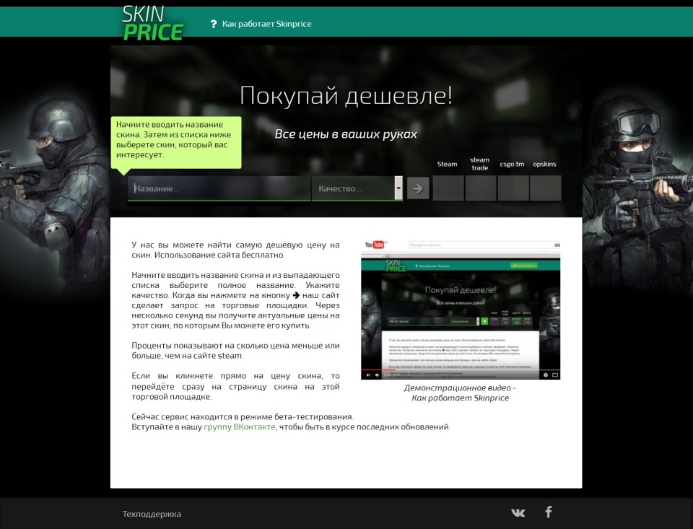Click 'Все цены в ваших руках' subtitle
This screenshot has height=529, width=693.
[346, 134]
